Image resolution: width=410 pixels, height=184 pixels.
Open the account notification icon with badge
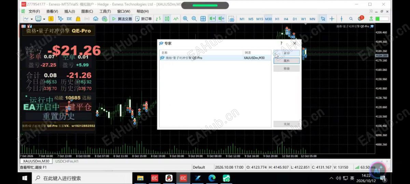(361, 18)
